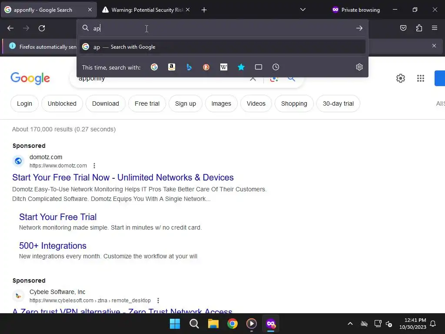The width and height of the screenshot is (445, 334).
Task: Click the info icon in notification bar
Action: point(12,46)
